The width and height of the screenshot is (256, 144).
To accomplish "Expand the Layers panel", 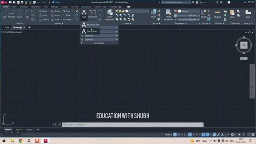I will [127, 24].
